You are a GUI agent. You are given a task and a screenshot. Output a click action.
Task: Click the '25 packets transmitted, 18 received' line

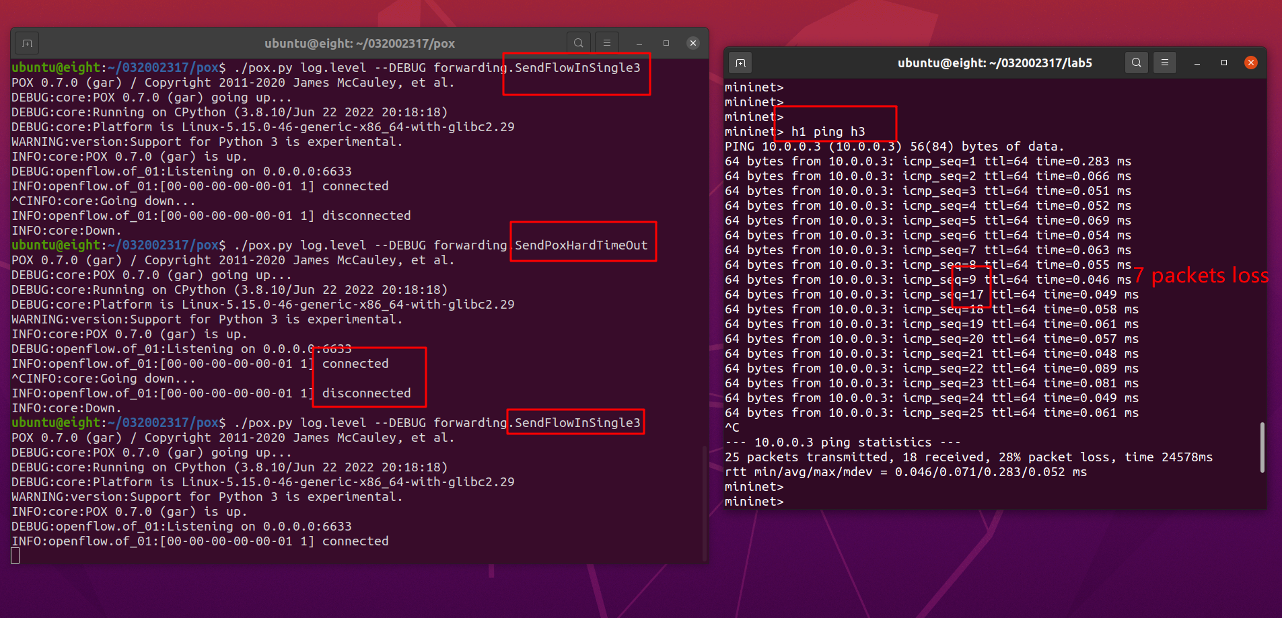pos(969,457)
